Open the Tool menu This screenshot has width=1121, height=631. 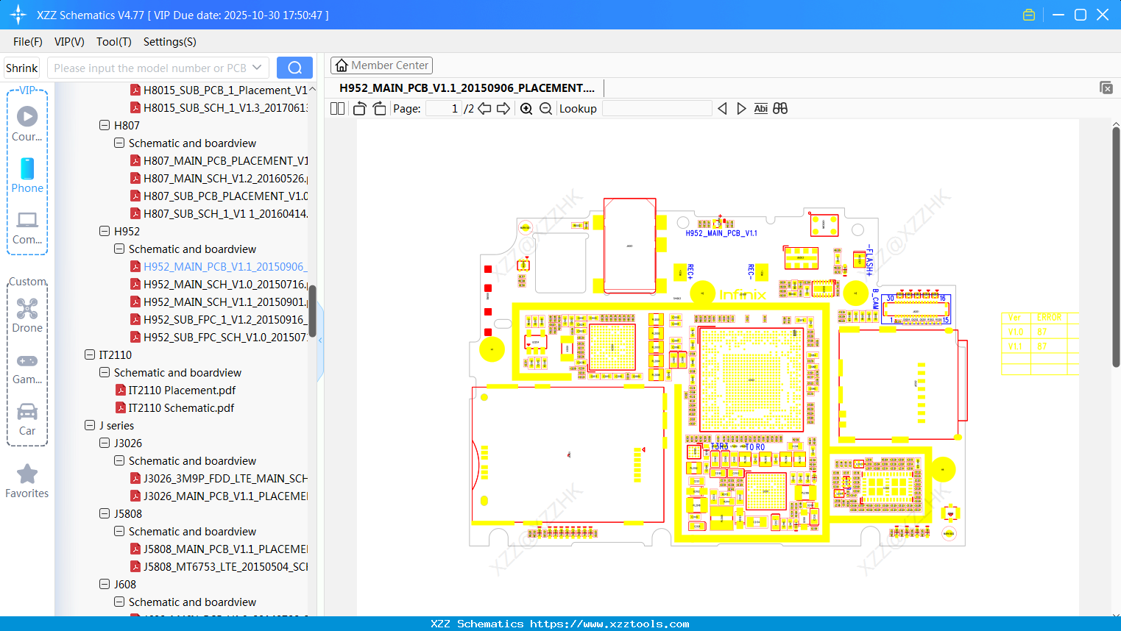coord(113,42)
